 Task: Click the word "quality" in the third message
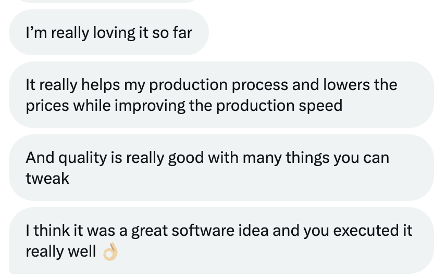click(x=82, y=157)
